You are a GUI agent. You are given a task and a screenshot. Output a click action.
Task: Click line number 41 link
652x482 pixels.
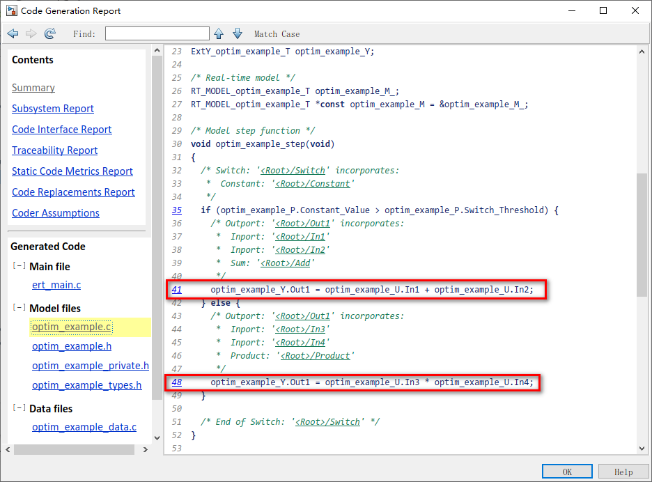[177, 290]
